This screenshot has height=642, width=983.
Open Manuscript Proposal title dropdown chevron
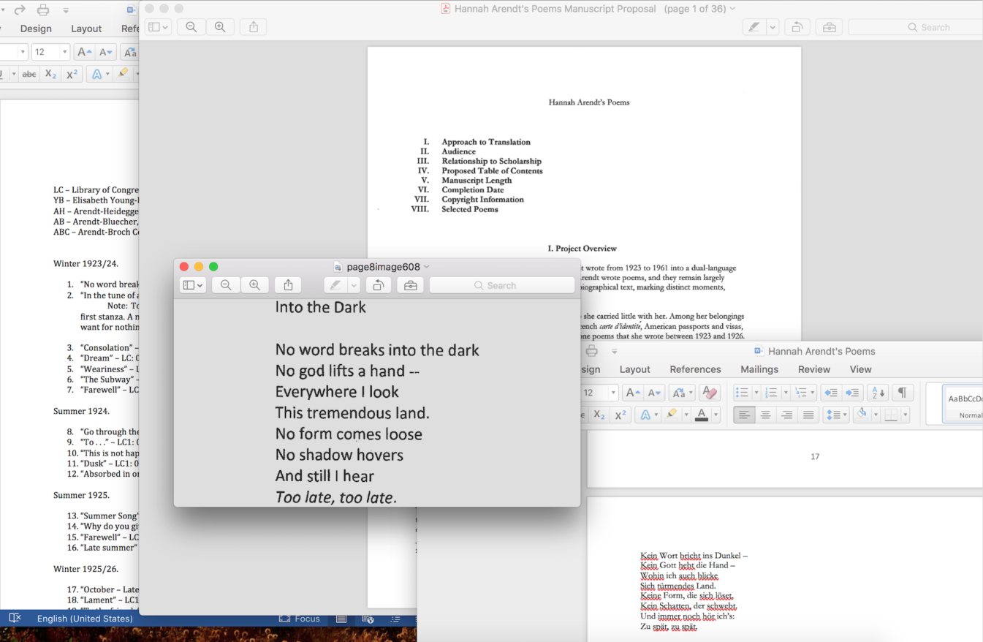click(732, 9)
